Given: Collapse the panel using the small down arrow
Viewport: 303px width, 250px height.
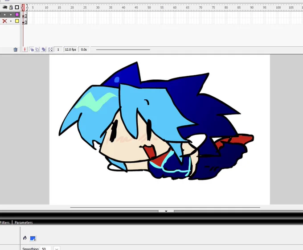Looking at the screenshot, I should click(166, 211).
